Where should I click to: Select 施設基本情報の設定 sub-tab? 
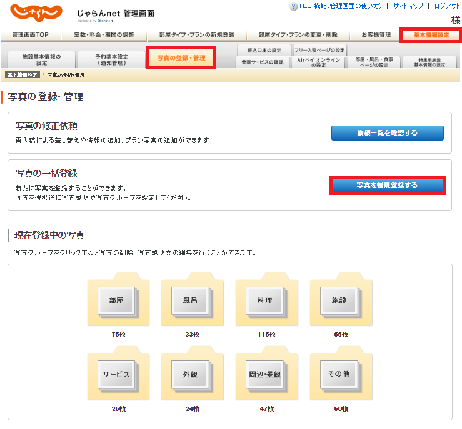(41, 60)
